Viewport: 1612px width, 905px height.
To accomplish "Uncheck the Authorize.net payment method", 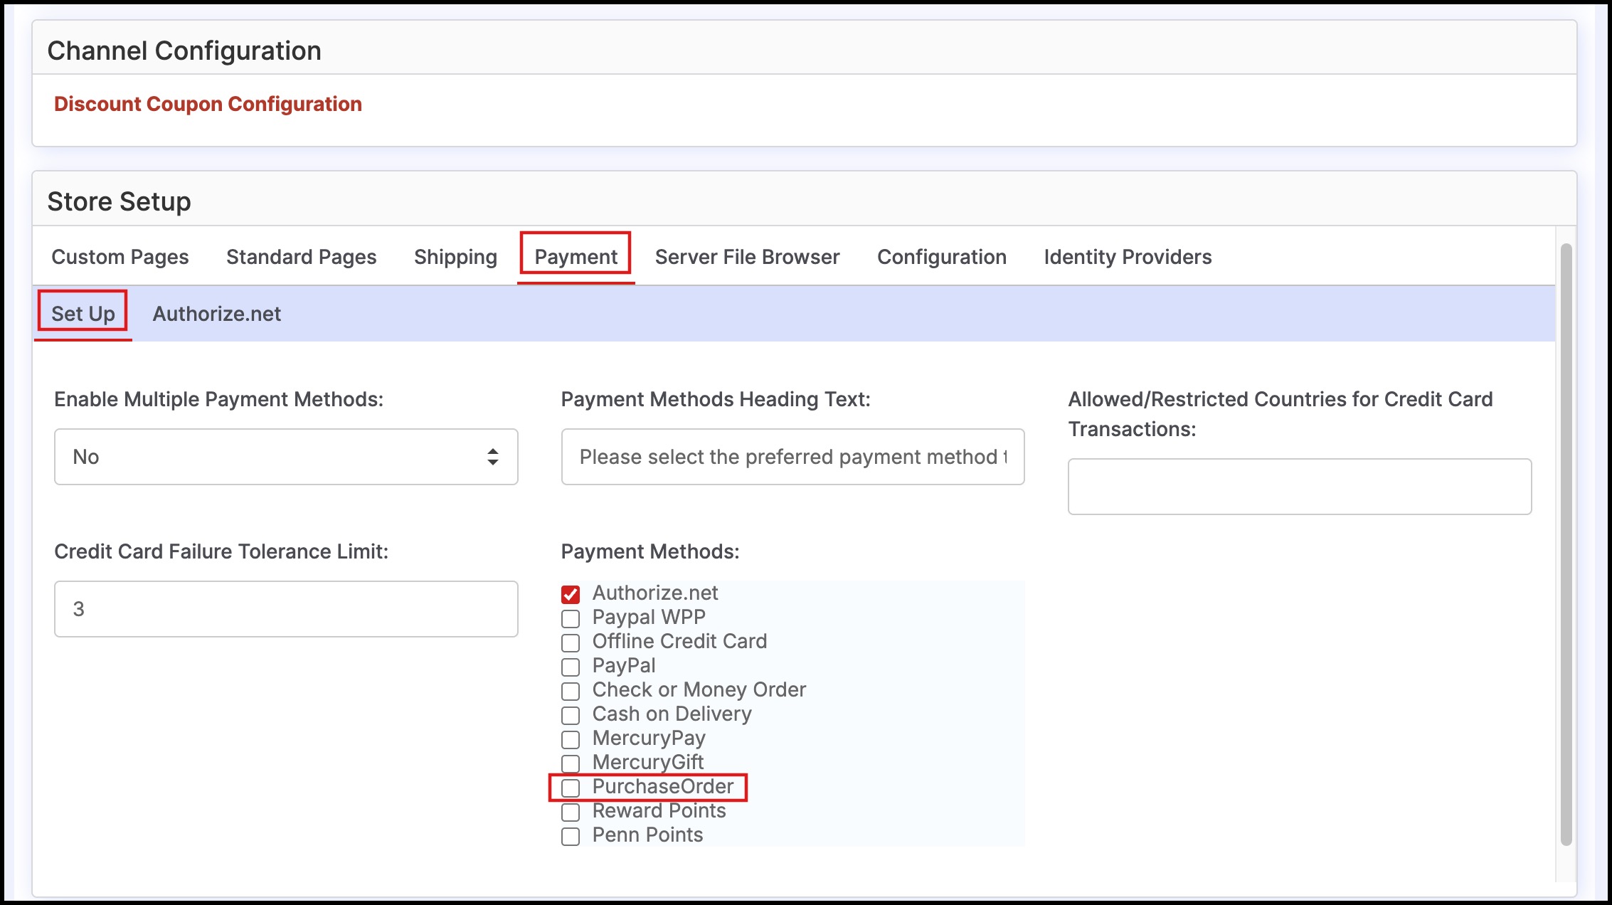I will point(571,594).
